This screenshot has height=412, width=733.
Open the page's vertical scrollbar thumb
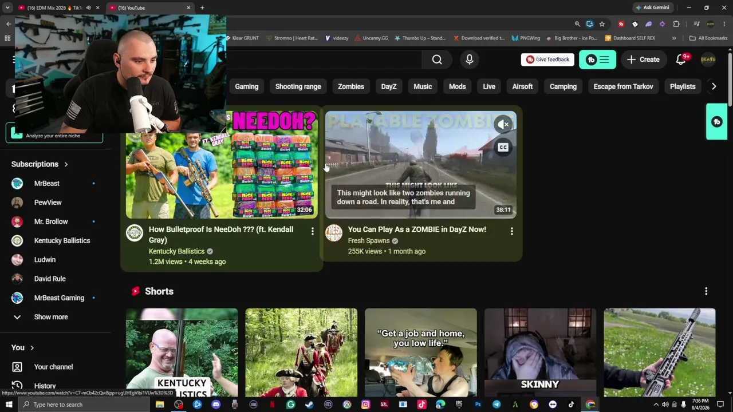tap(730, 79)
